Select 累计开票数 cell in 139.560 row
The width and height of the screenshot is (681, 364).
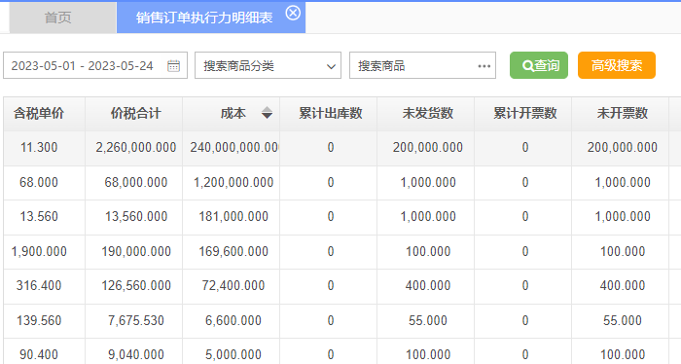pyautogui.click(x=523, y=320)
